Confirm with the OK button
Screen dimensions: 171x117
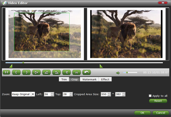pos(142,113)
